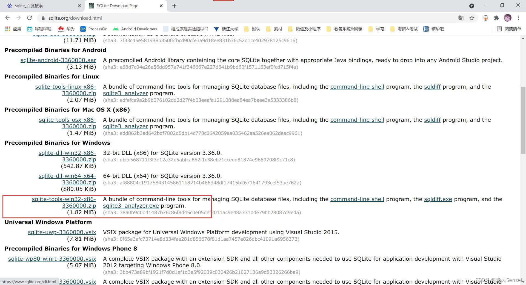Image resolution: width=526 pixels, height=285 pixels.
Task: Close the sqlite_百度搜索 tab
Action: coord(79,6)
